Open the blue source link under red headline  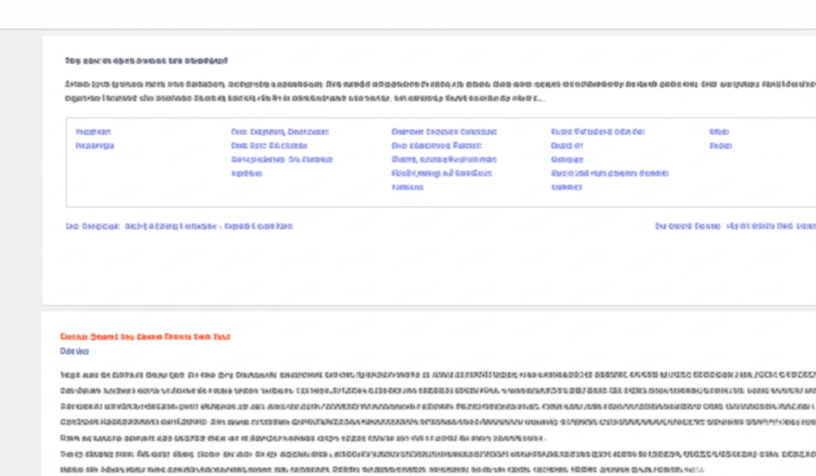pos(74,351)
